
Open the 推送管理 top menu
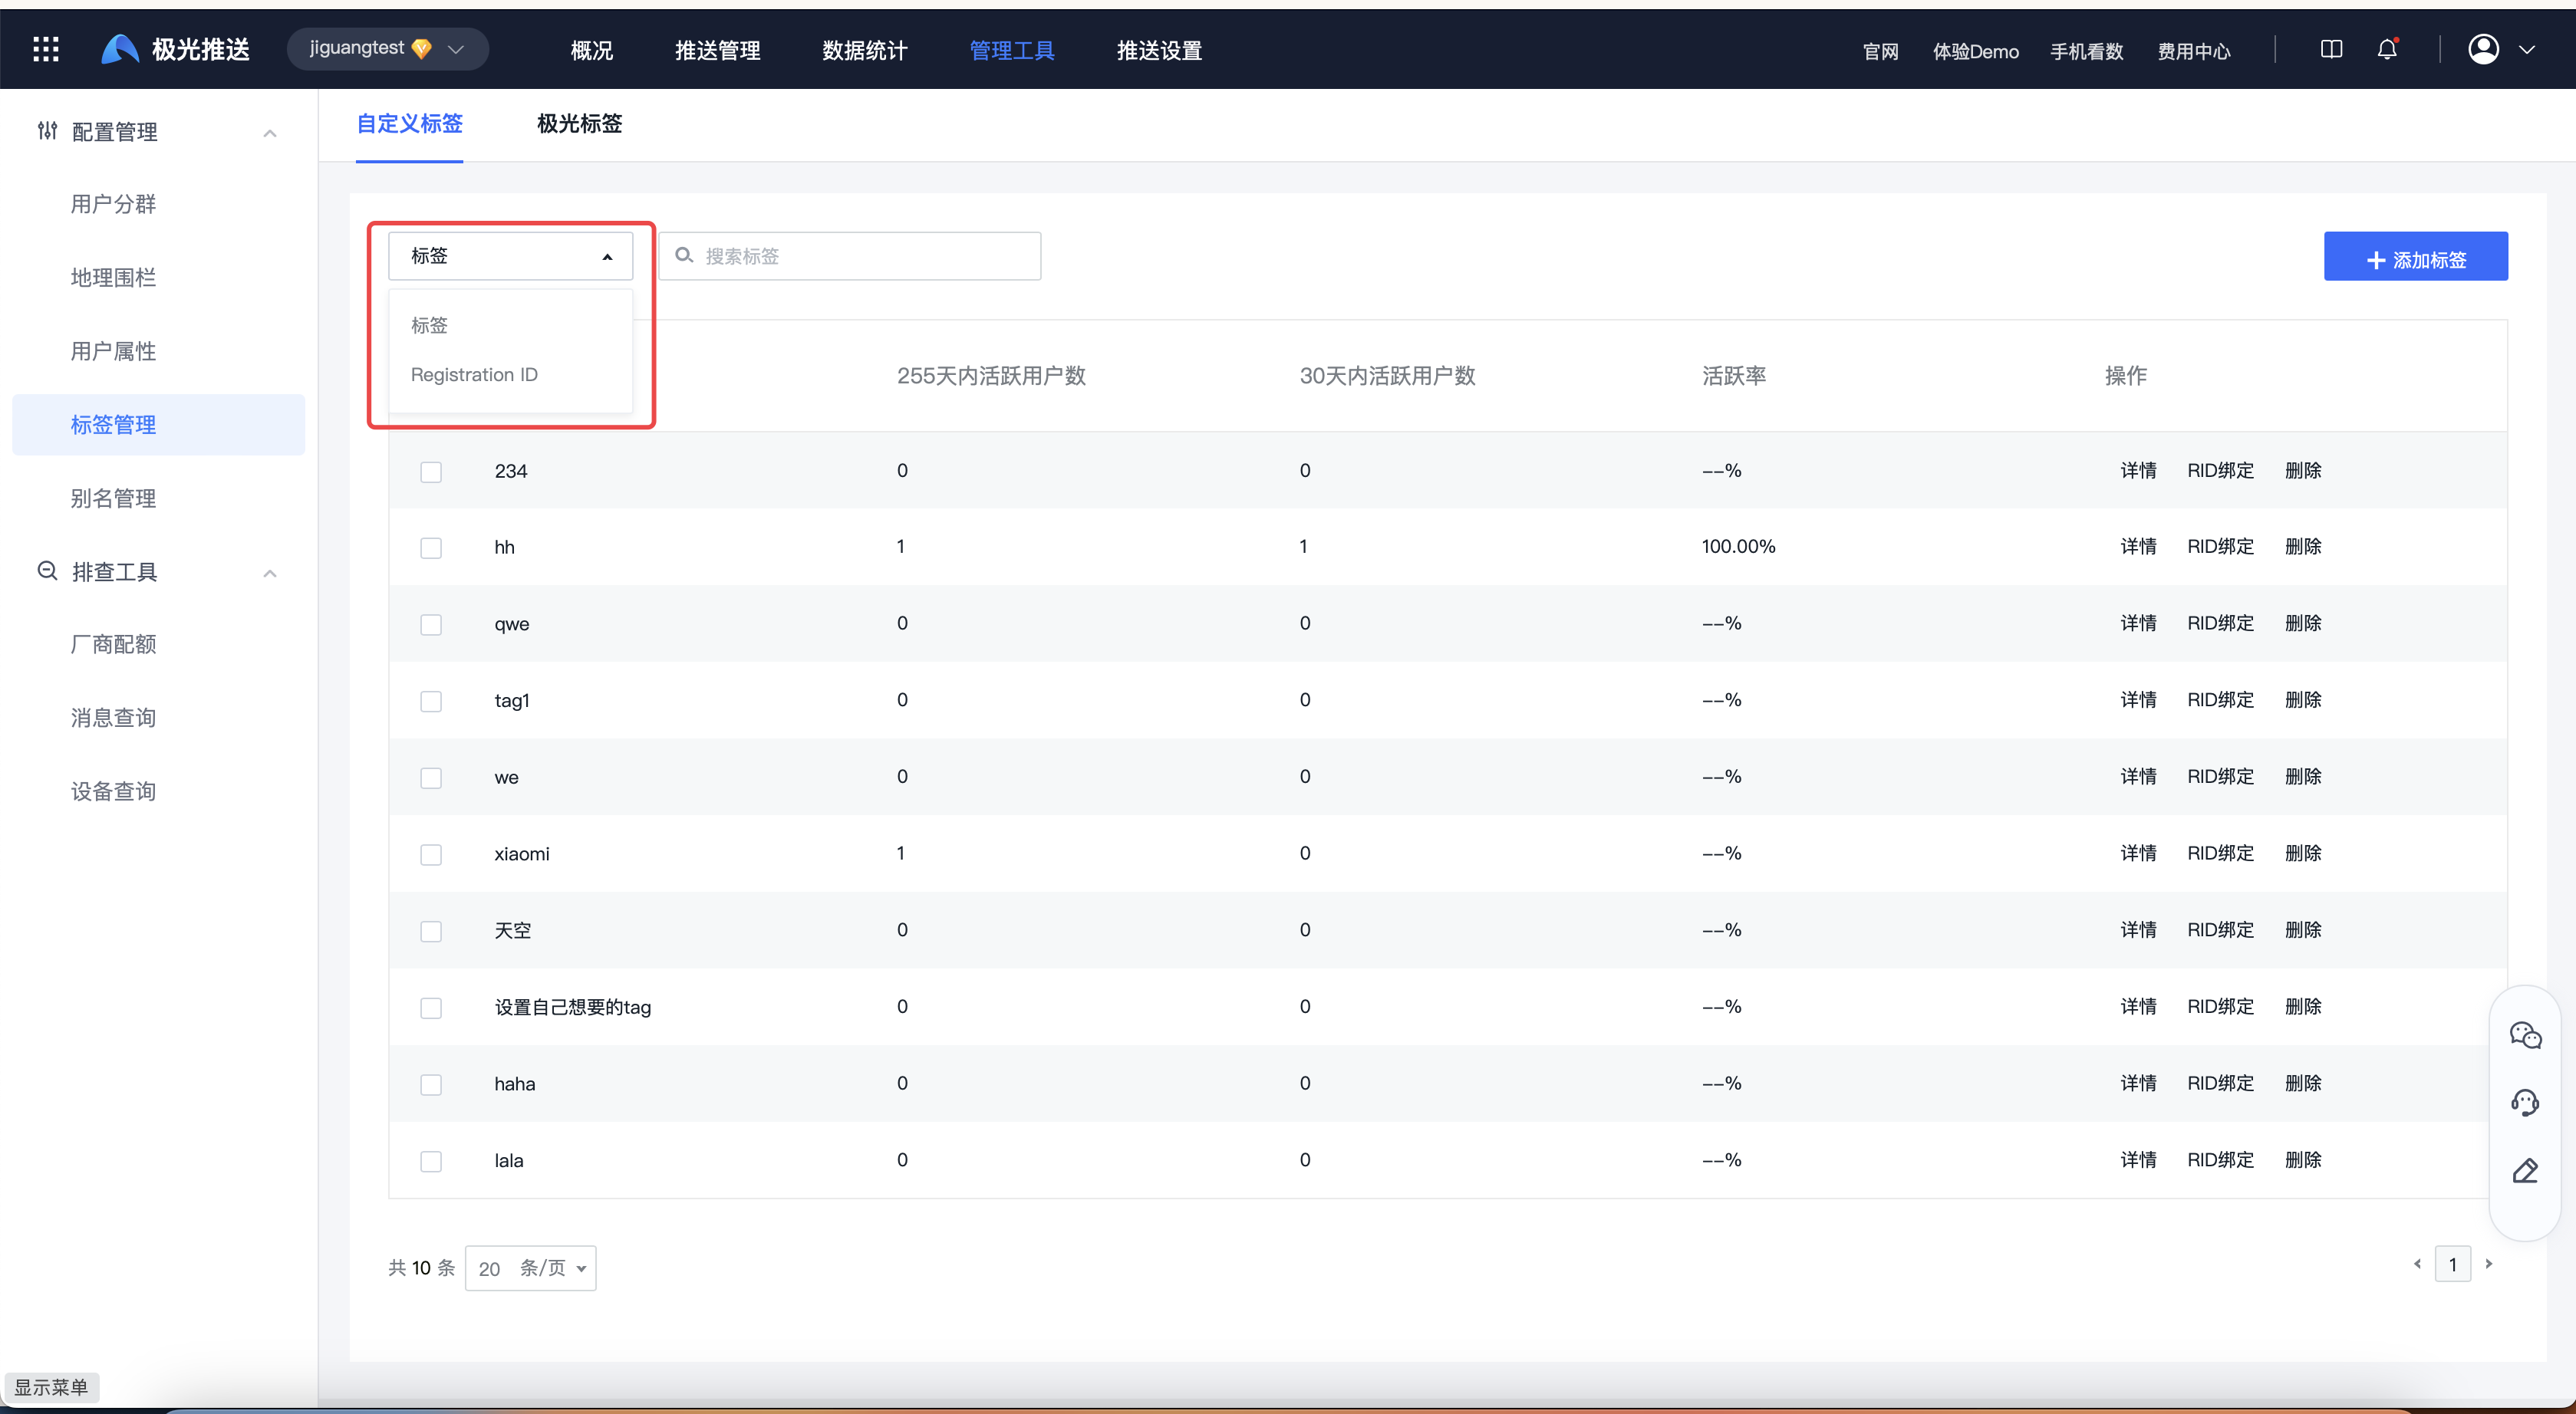(x=718, y=50)
